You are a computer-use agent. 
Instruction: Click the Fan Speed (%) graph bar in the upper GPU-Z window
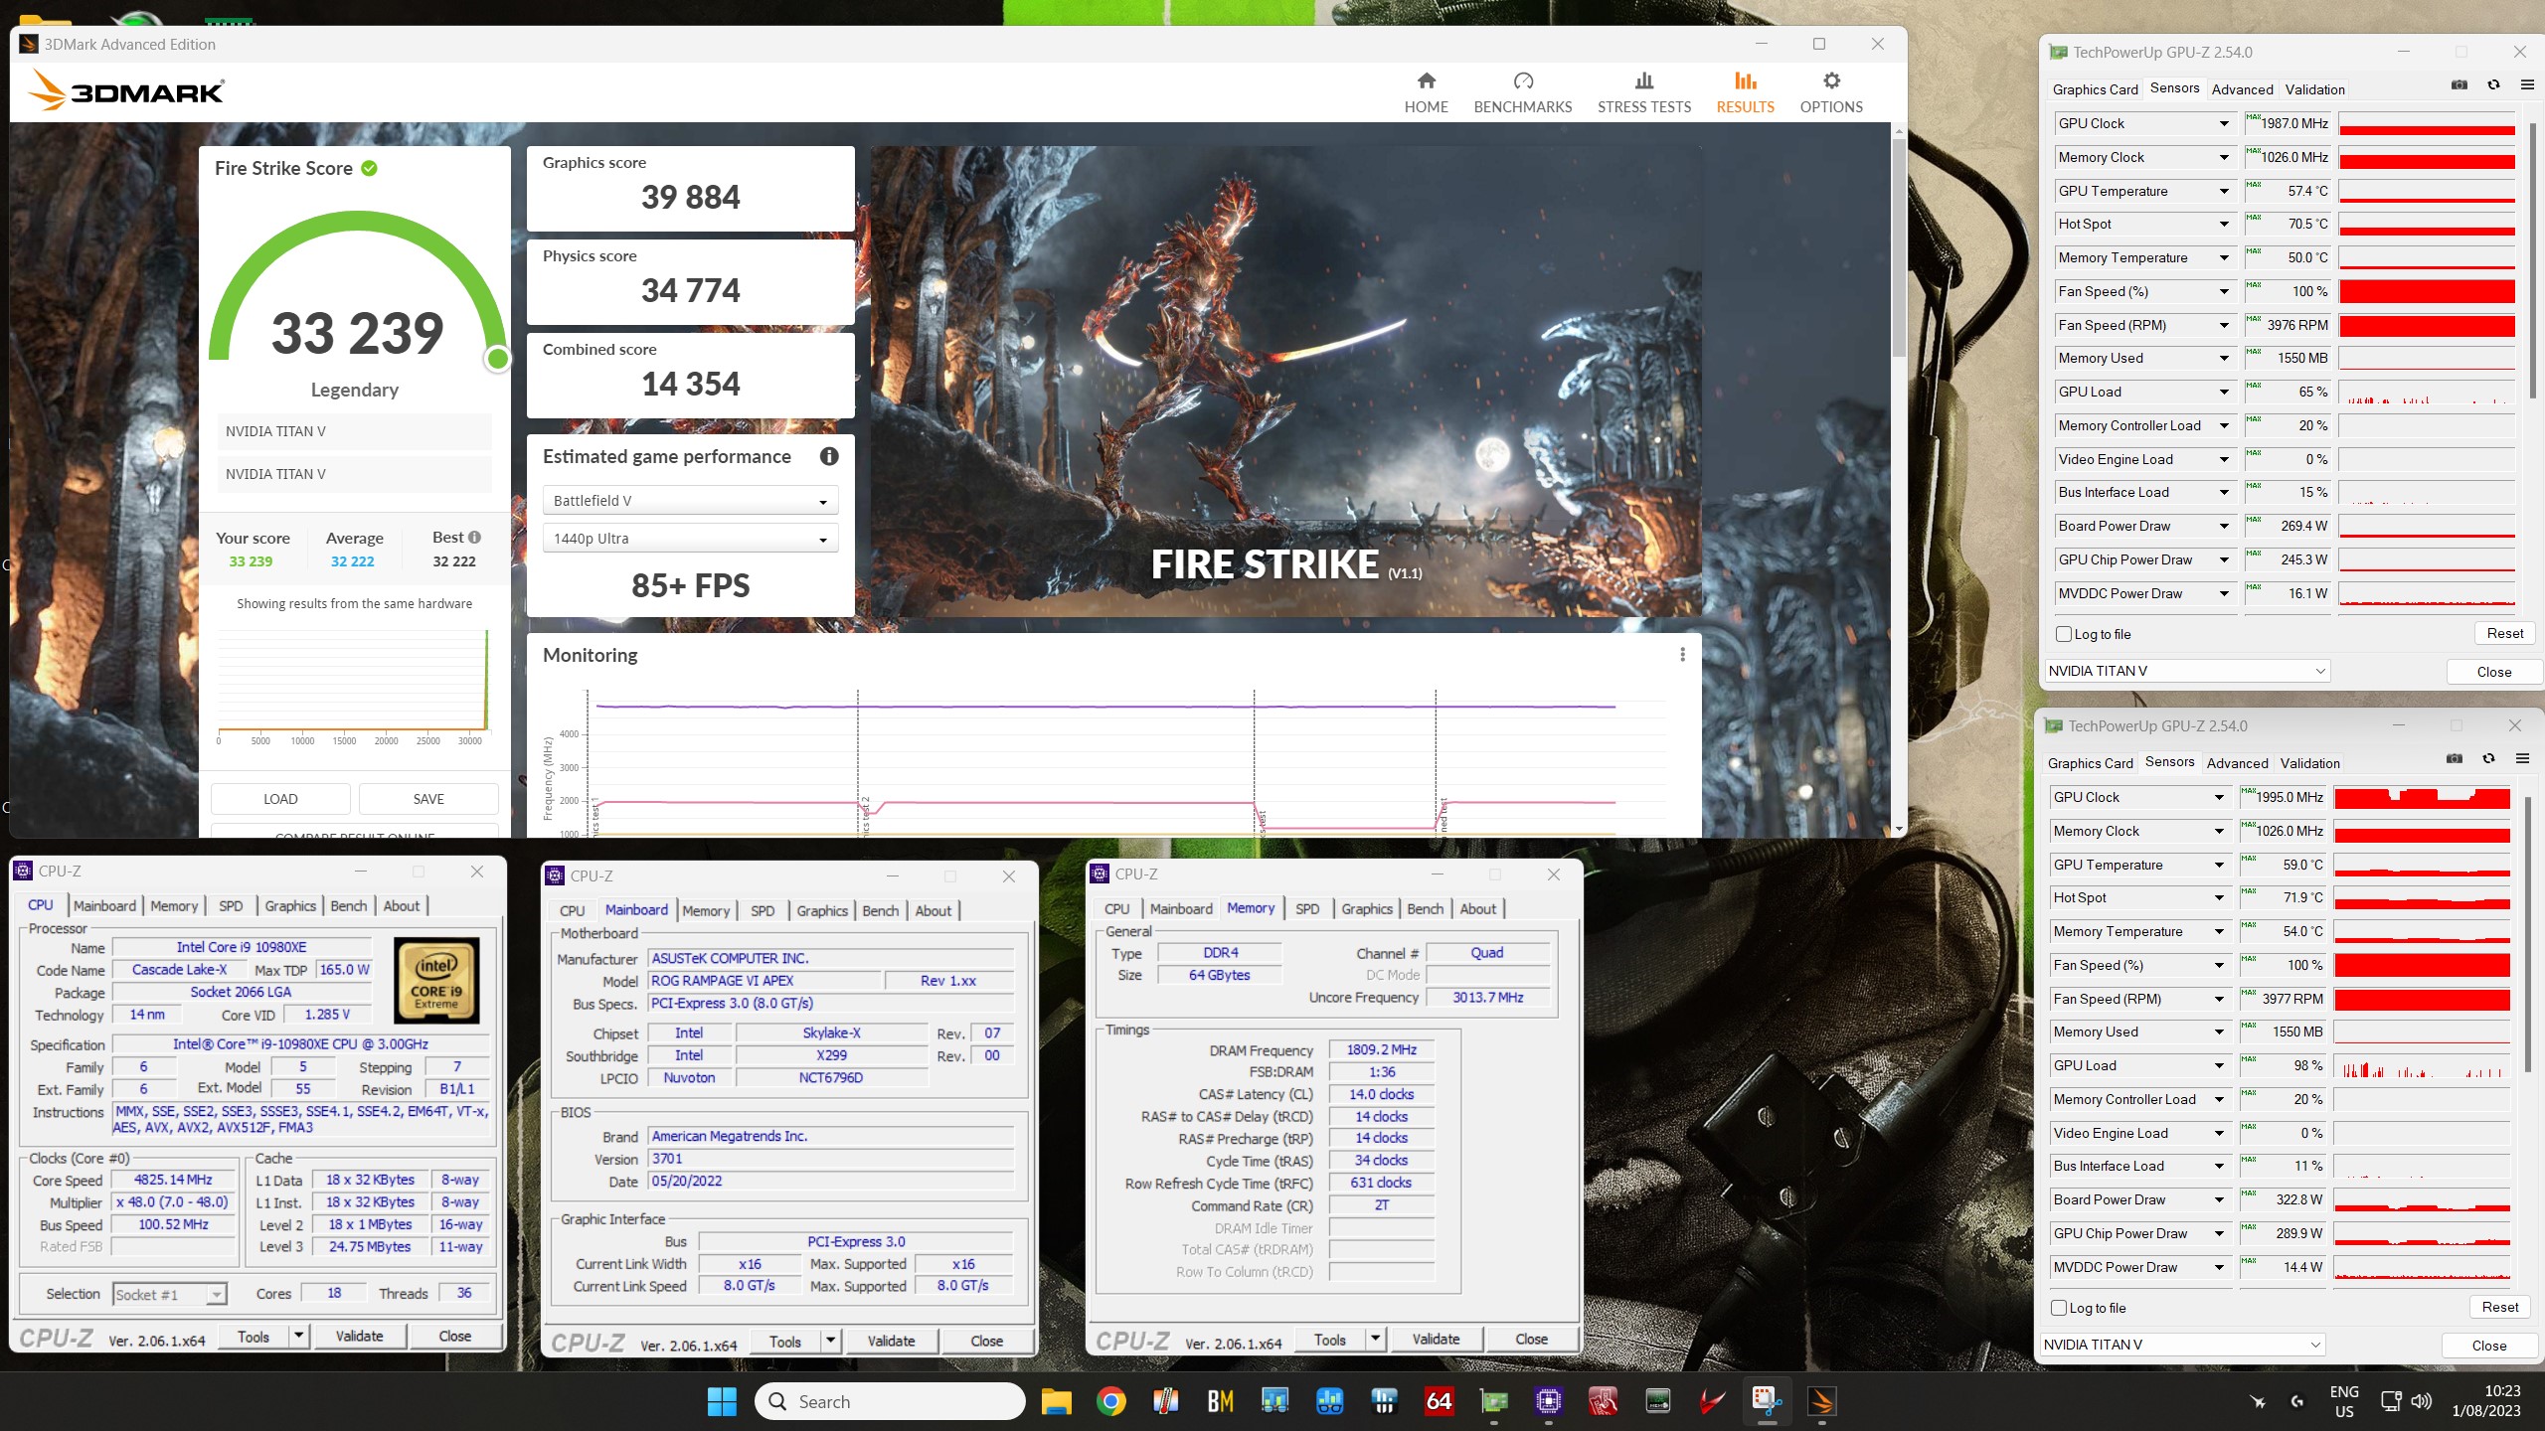(2427, 291)
